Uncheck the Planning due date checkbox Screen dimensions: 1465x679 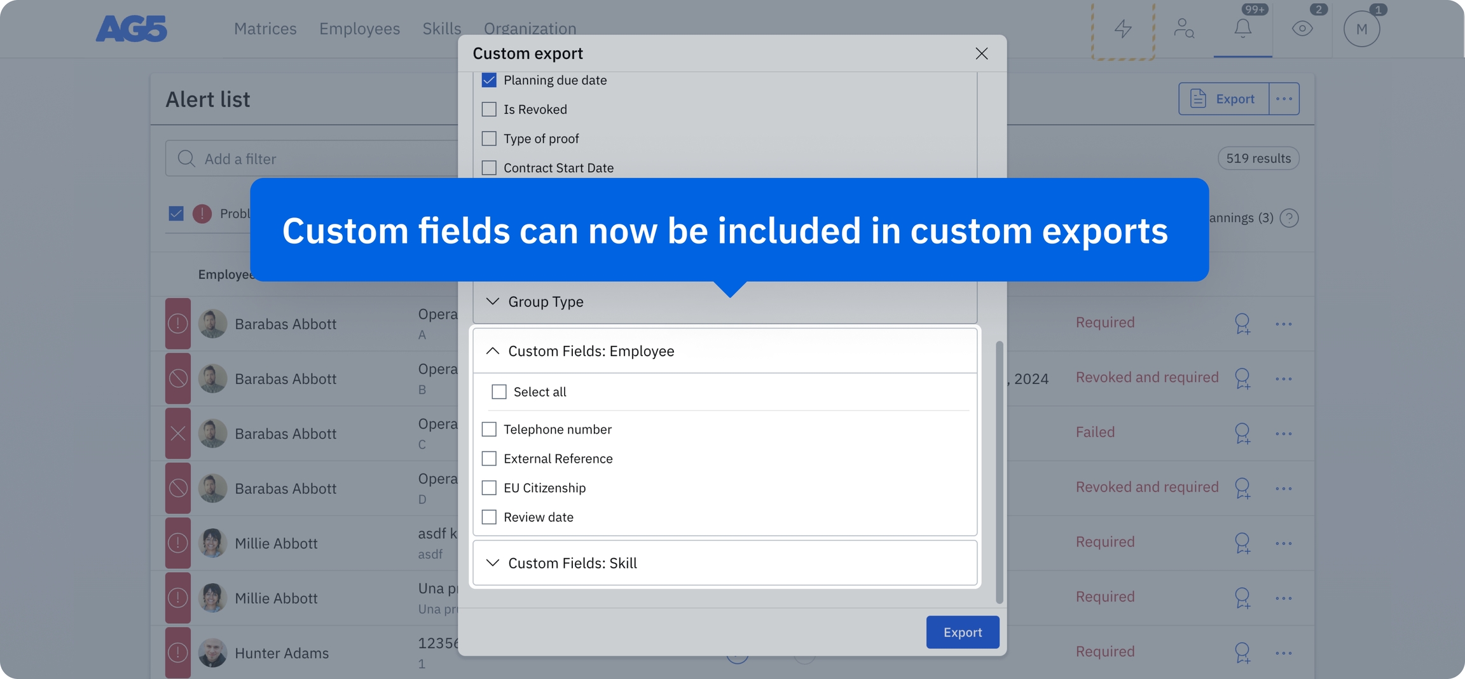[x=489, y=80]
